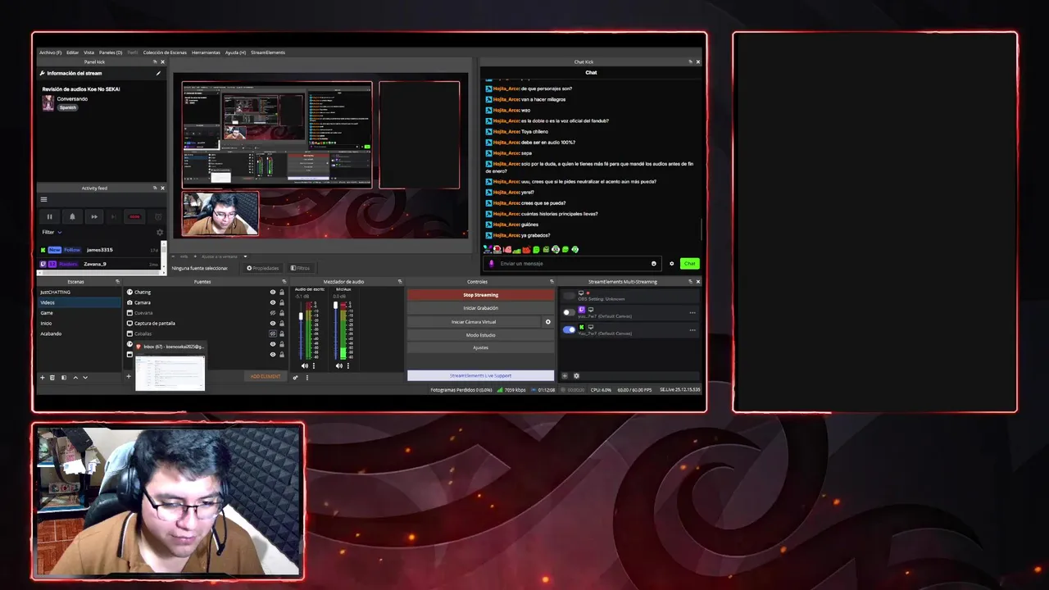Edit stream info with the pencil icon
This screenshot has height=590, width=1049.
click(158, 73)
